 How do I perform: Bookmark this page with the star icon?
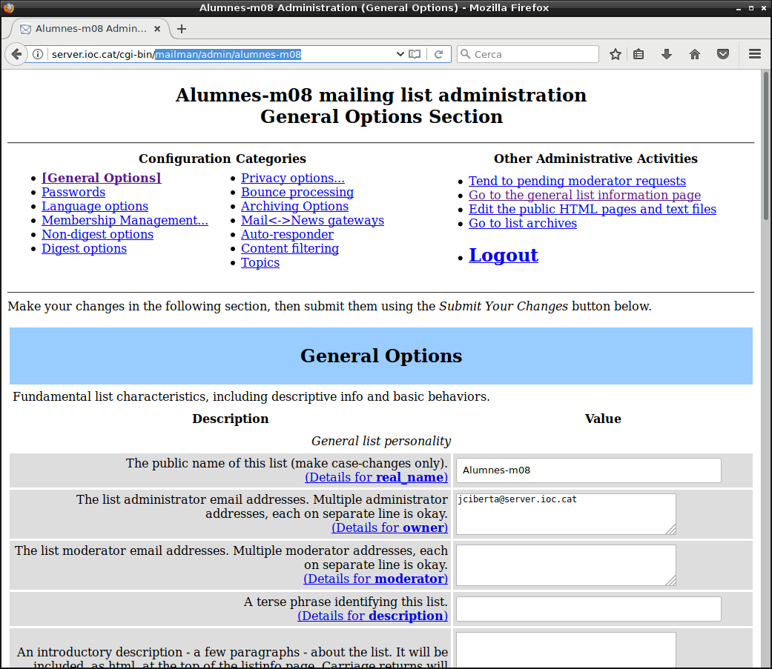(615, 54)
